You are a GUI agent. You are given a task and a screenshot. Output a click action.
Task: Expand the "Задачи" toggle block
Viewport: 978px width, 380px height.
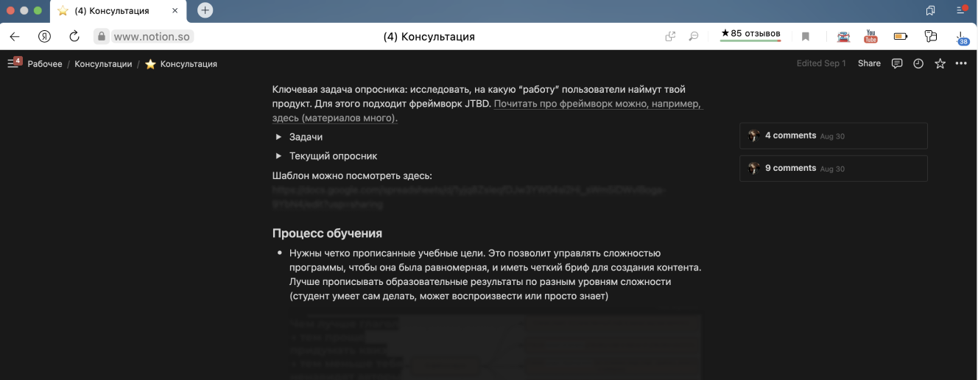[x=279, y=137]
